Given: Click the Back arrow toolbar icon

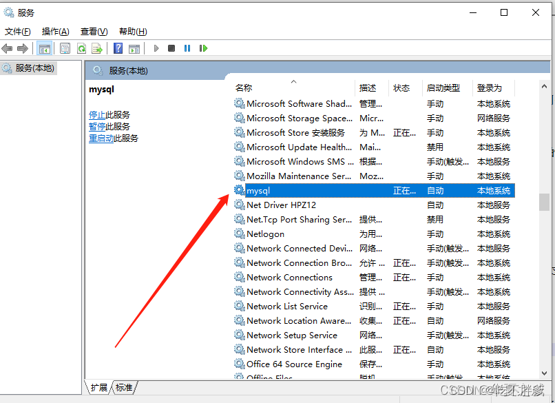Looking at the screenshot, I should pyautogui.click(x=7, y=48).
